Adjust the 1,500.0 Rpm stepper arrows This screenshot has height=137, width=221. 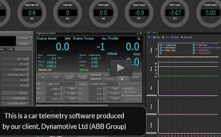click(61, 99)
